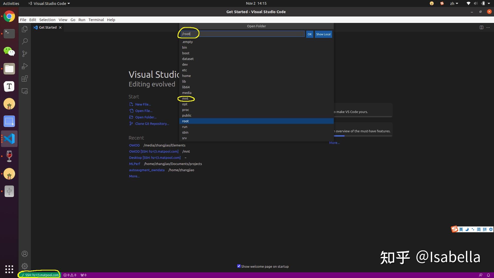
Task: Click Show Local button
Action: (x=323, y=34)
